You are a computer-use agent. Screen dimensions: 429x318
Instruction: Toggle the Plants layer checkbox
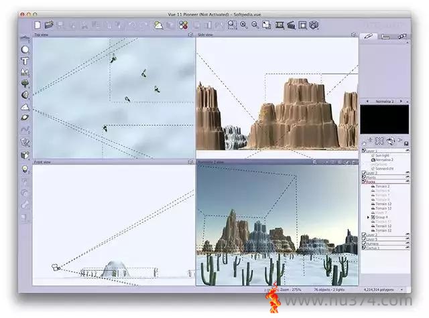click(x=363, y=177)
